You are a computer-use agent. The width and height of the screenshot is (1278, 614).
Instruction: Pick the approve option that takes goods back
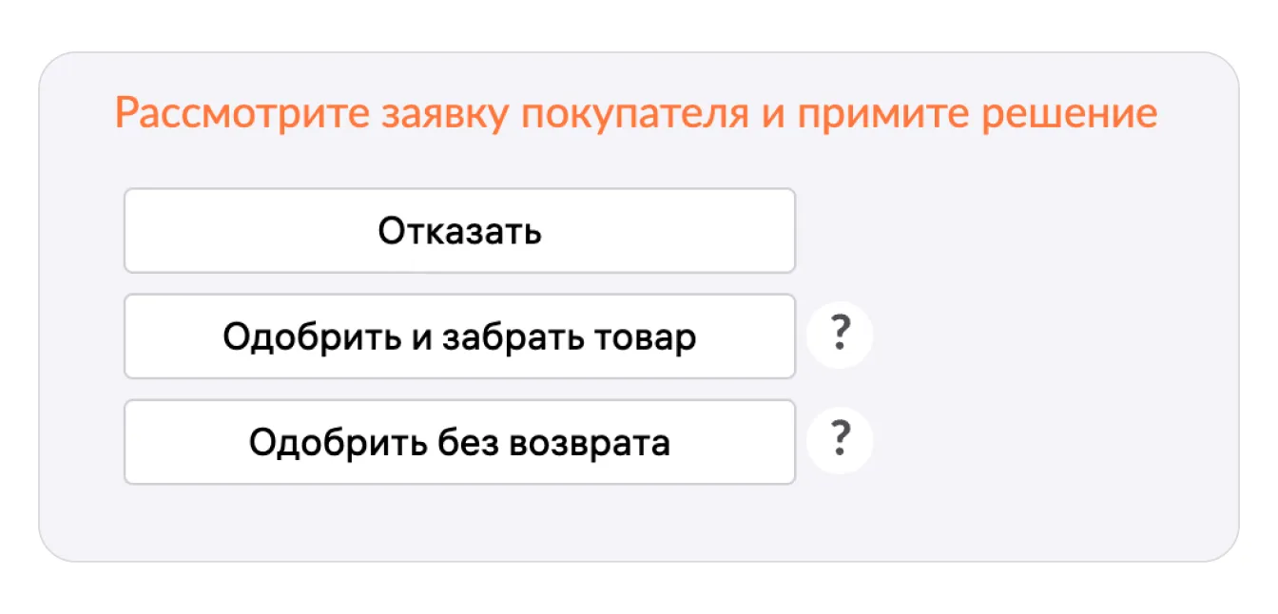tap(459, 336)
